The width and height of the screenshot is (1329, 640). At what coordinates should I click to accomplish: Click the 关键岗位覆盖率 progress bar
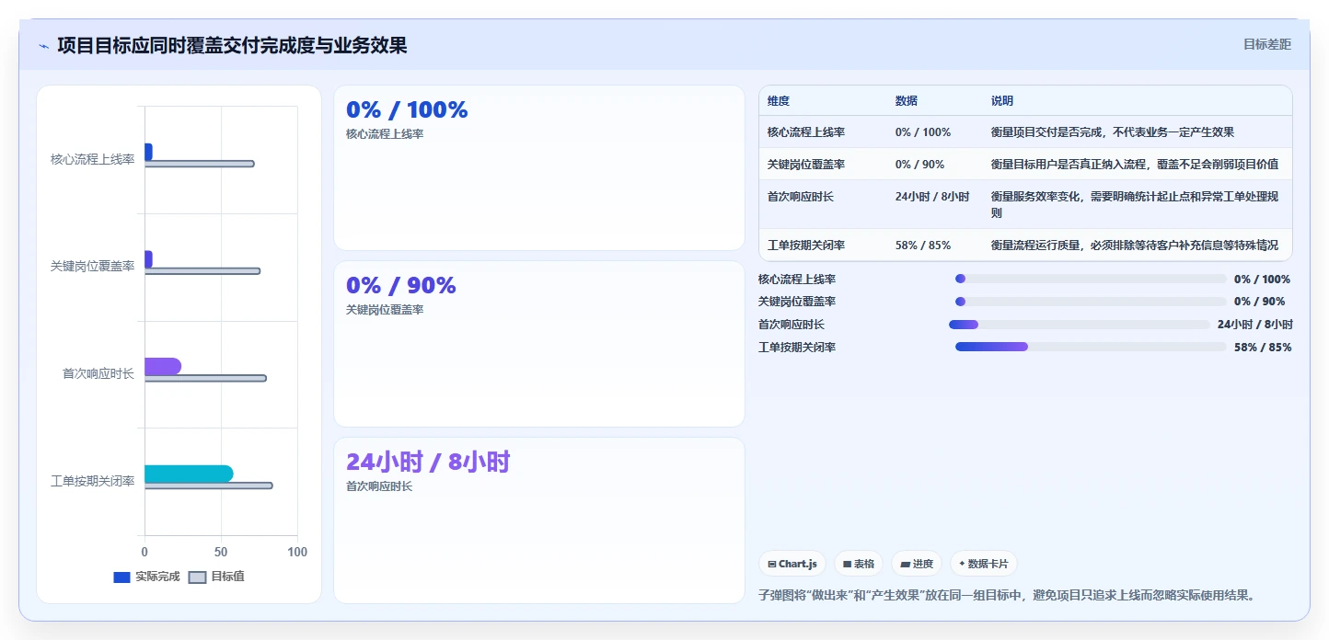1091,302
